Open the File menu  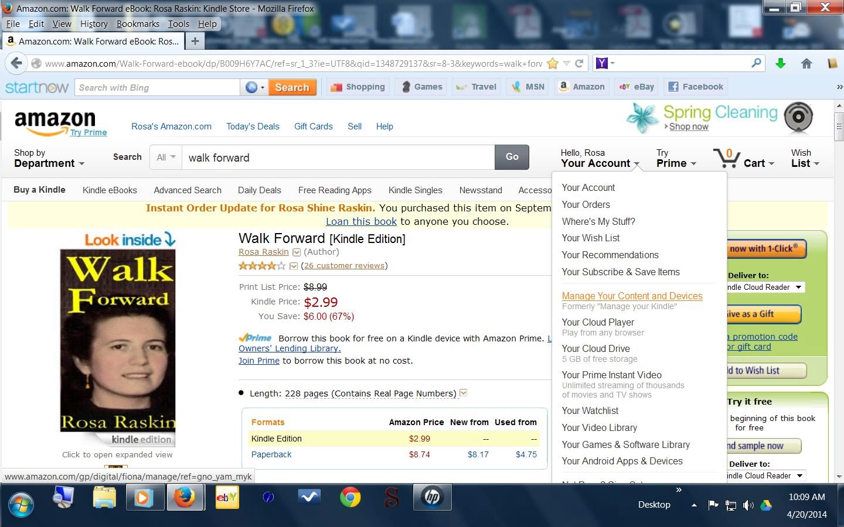(13, 24)
